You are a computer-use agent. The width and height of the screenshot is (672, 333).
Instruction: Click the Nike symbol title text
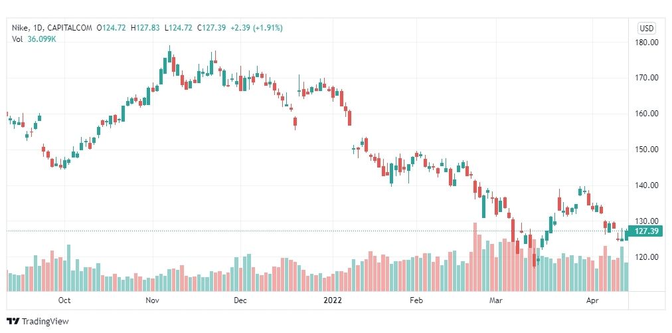(x=20, y=28)
